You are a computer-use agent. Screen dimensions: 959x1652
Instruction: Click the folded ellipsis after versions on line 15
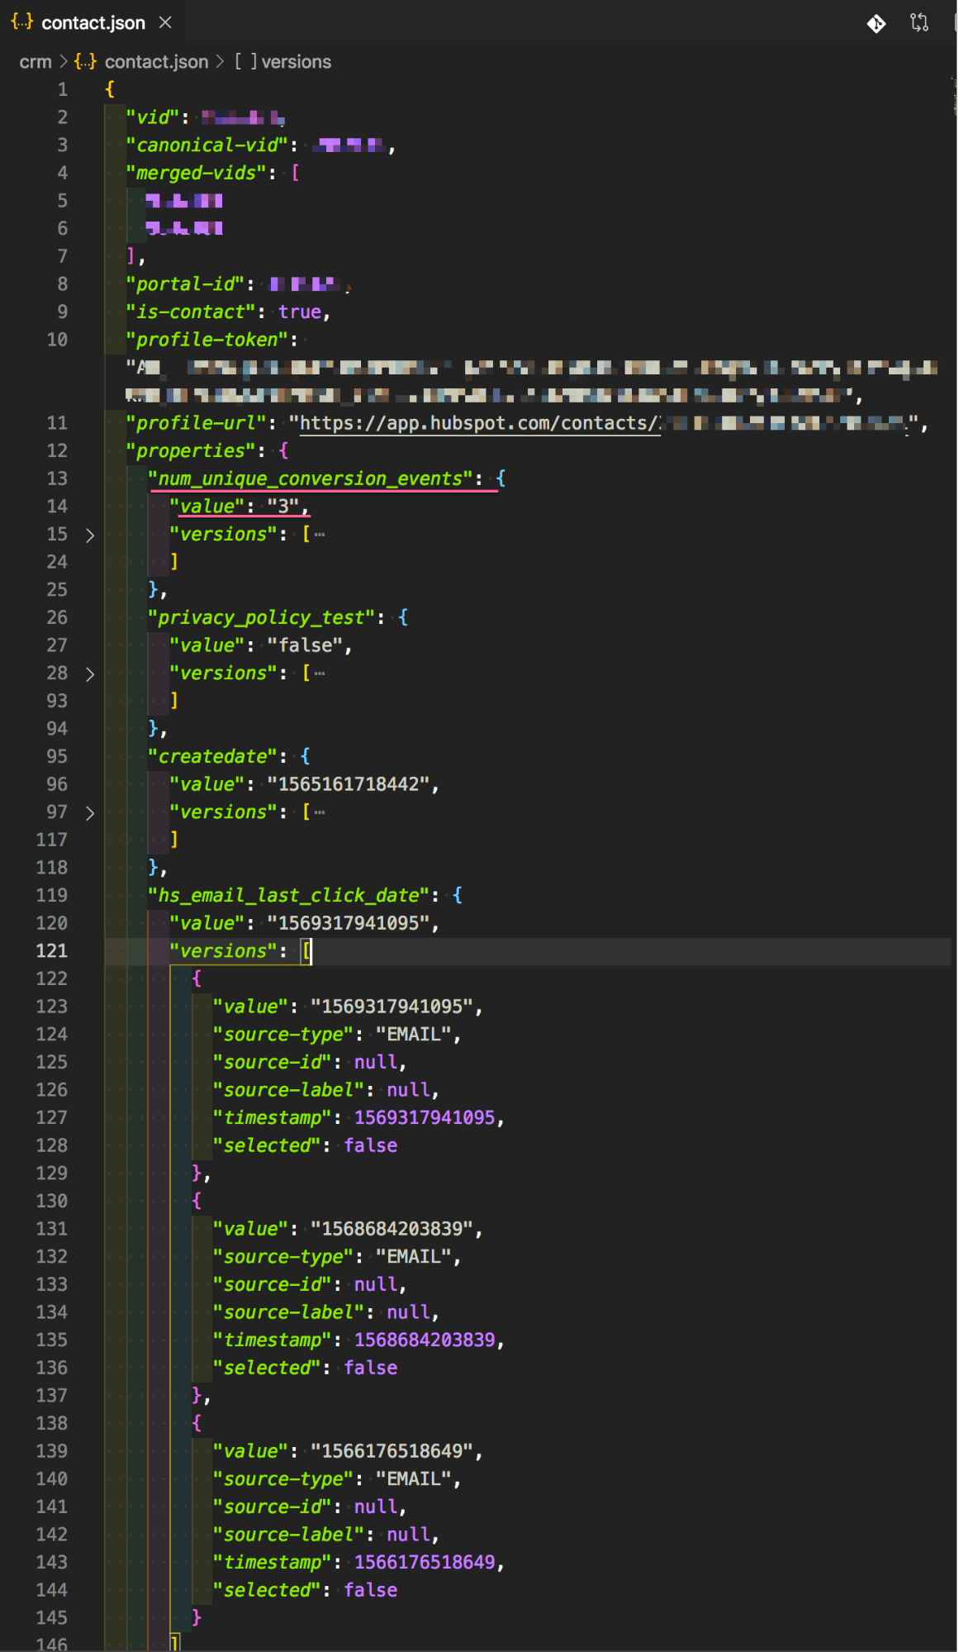(320, 536)
